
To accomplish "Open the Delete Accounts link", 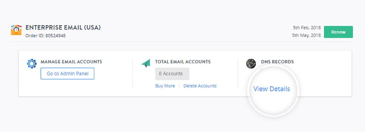I will tap(200, 86).
